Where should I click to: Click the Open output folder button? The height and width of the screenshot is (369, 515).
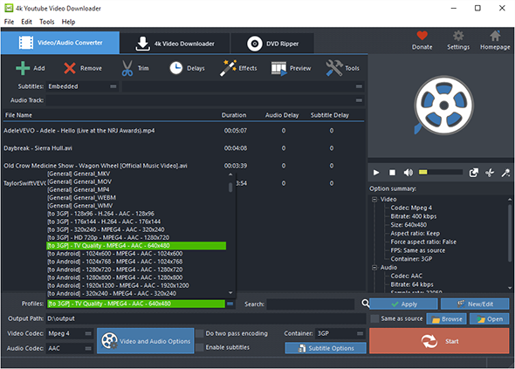click(490, 318)
